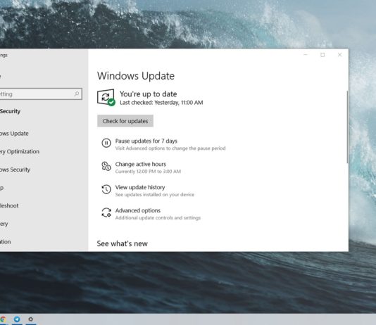376x325 pixels.
Task: Open the Settings gear in the taskbar
Action: click(x=31, y=319)
